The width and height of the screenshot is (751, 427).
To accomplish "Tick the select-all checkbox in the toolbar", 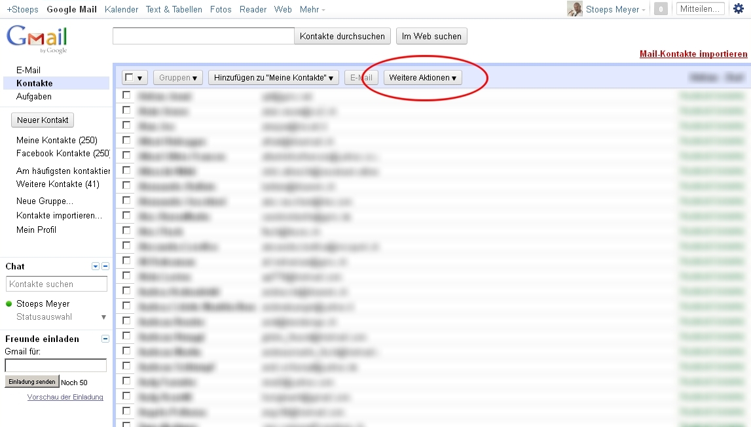I will click(130, 77).
